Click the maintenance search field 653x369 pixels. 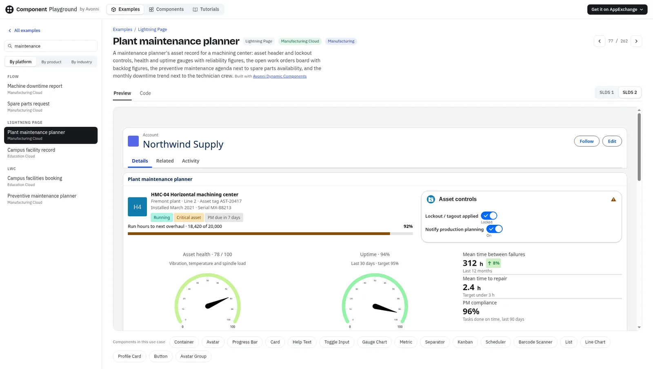pos(51,46)
